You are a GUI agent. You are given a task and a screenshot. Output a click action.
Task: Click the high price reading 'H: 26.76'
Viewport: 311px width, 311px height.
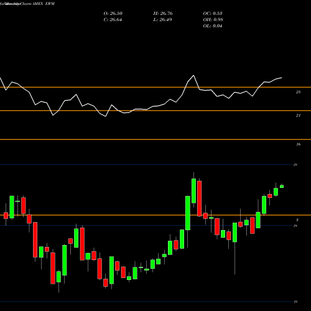click(163, 14)
